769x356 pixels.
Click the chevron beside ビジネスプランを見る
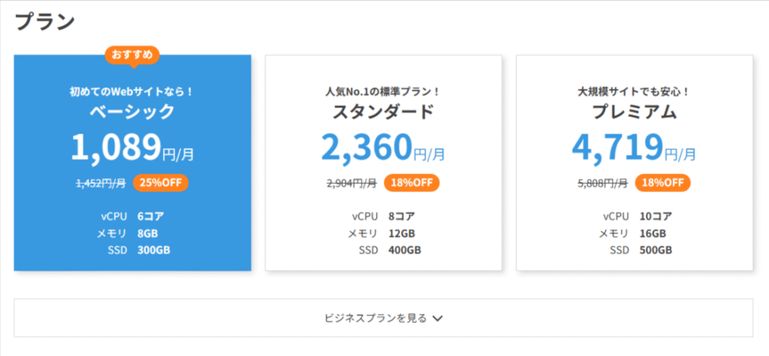pyautogui.click(x=438, y=318)
